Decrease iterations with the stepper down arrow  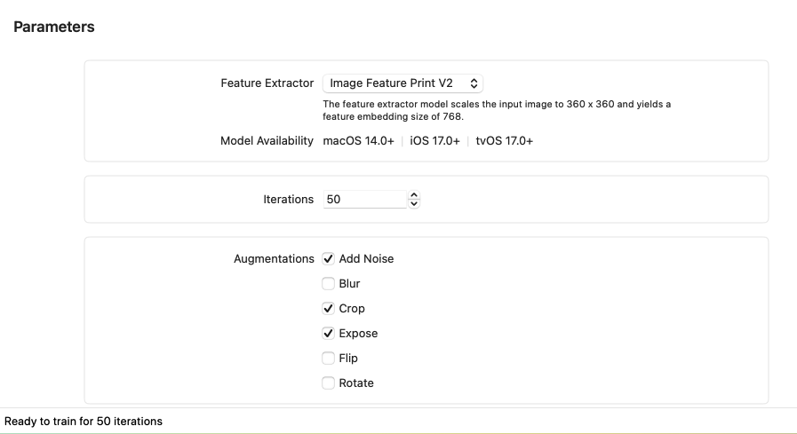tap(414, 204)
